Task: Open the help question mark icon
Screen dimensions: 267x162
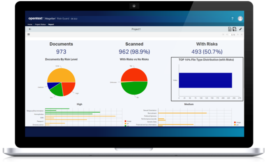Action: pyautogui.click(x=232, y=19)
